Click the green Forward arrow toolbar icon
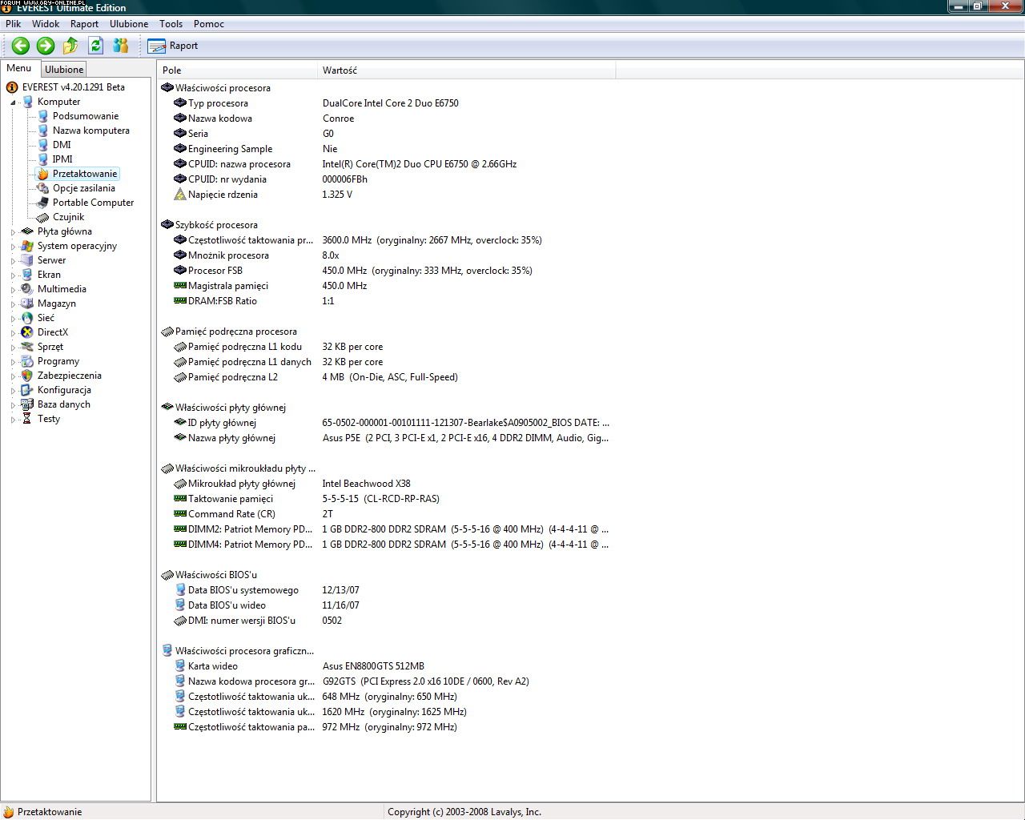Image resolution: width=1025 pixels, height=820 pixels. click(x=46, y=46)
